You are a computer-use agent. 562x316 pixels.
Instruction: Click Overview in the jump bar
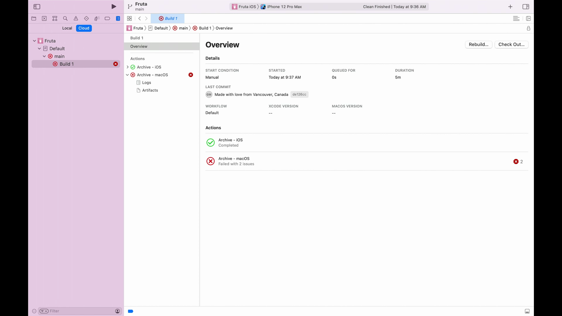(224, 28)
